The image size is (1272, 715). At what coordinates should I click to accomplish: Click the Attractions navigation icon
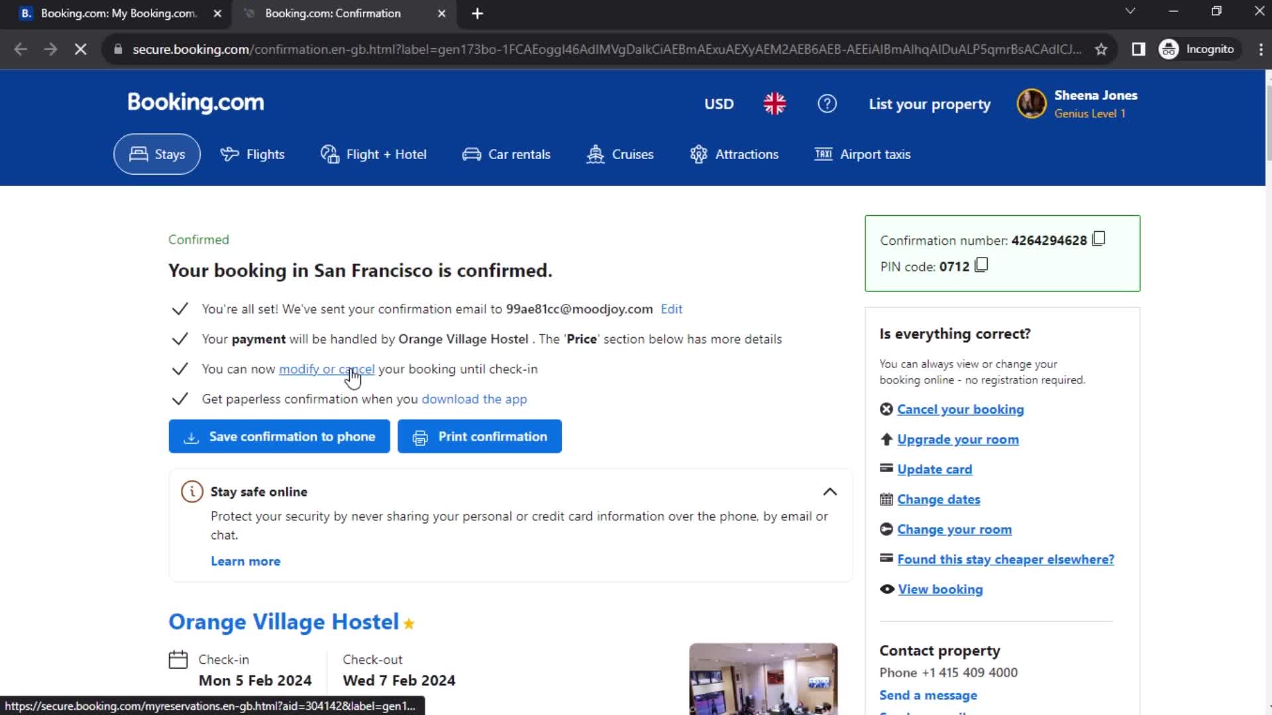(x=699, y=154)
